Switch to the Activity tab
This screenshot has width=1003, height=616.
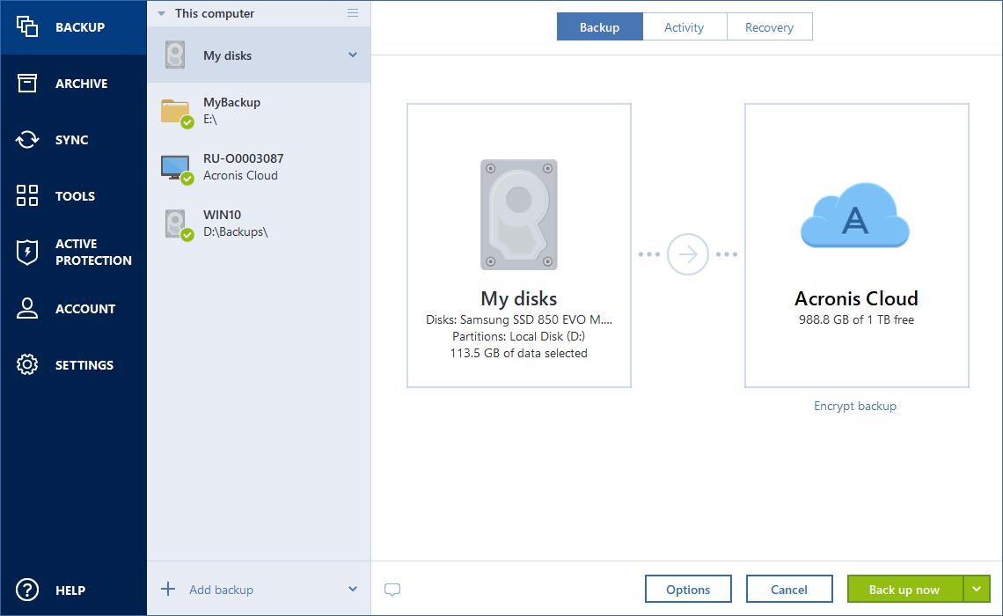(685, 26)
